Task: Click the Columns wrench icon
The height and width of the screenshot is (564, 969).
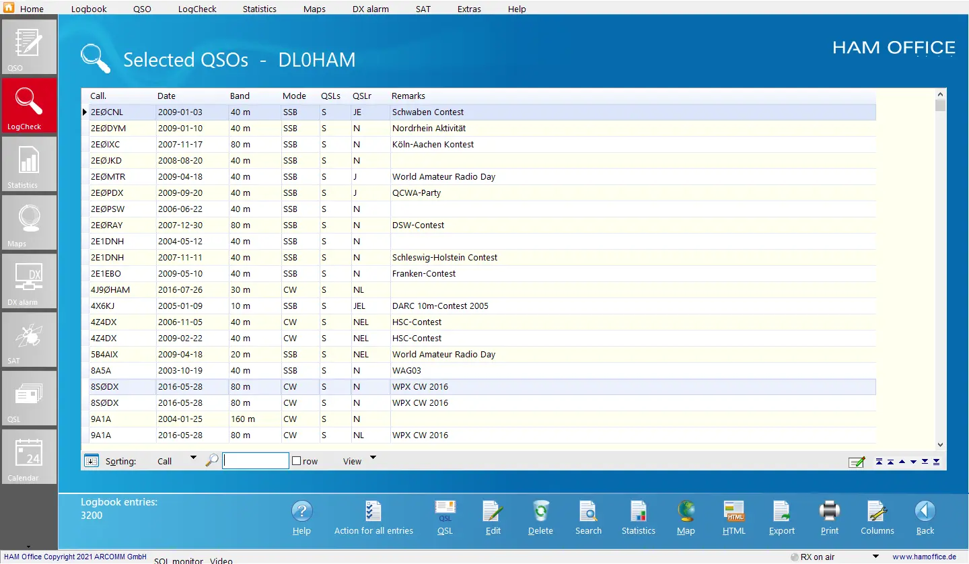Action: pyautogui.click(x=877, y=512)
